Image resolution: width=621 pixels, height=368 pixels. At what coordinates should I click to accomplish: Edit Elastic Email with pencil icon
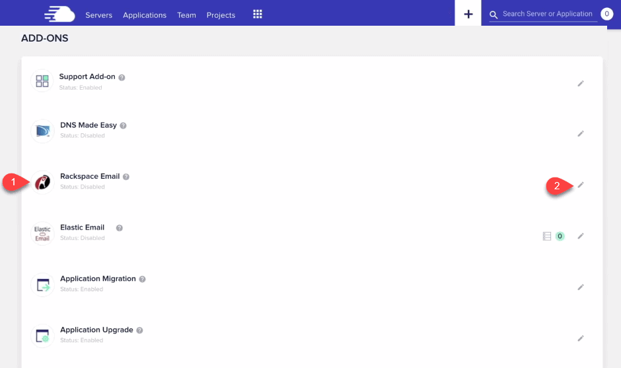click(x=581, y=236)
